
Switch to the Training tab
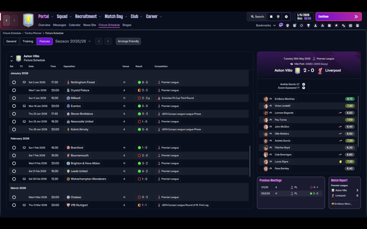coord(28,42)
